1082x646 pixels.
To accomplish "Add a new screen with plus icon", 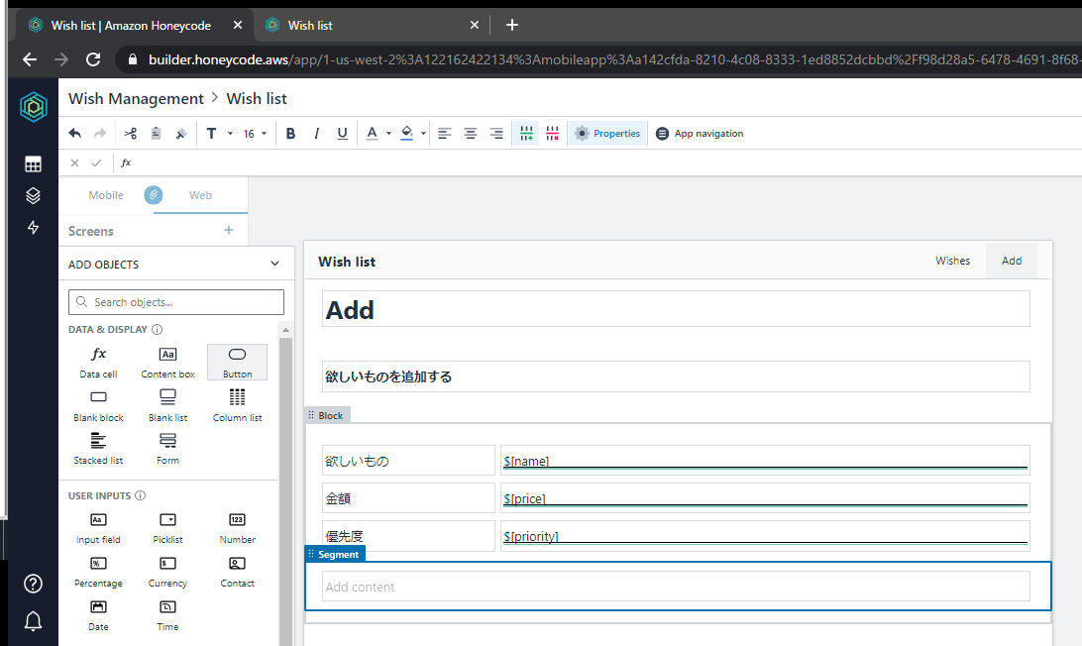I will 229,230.
